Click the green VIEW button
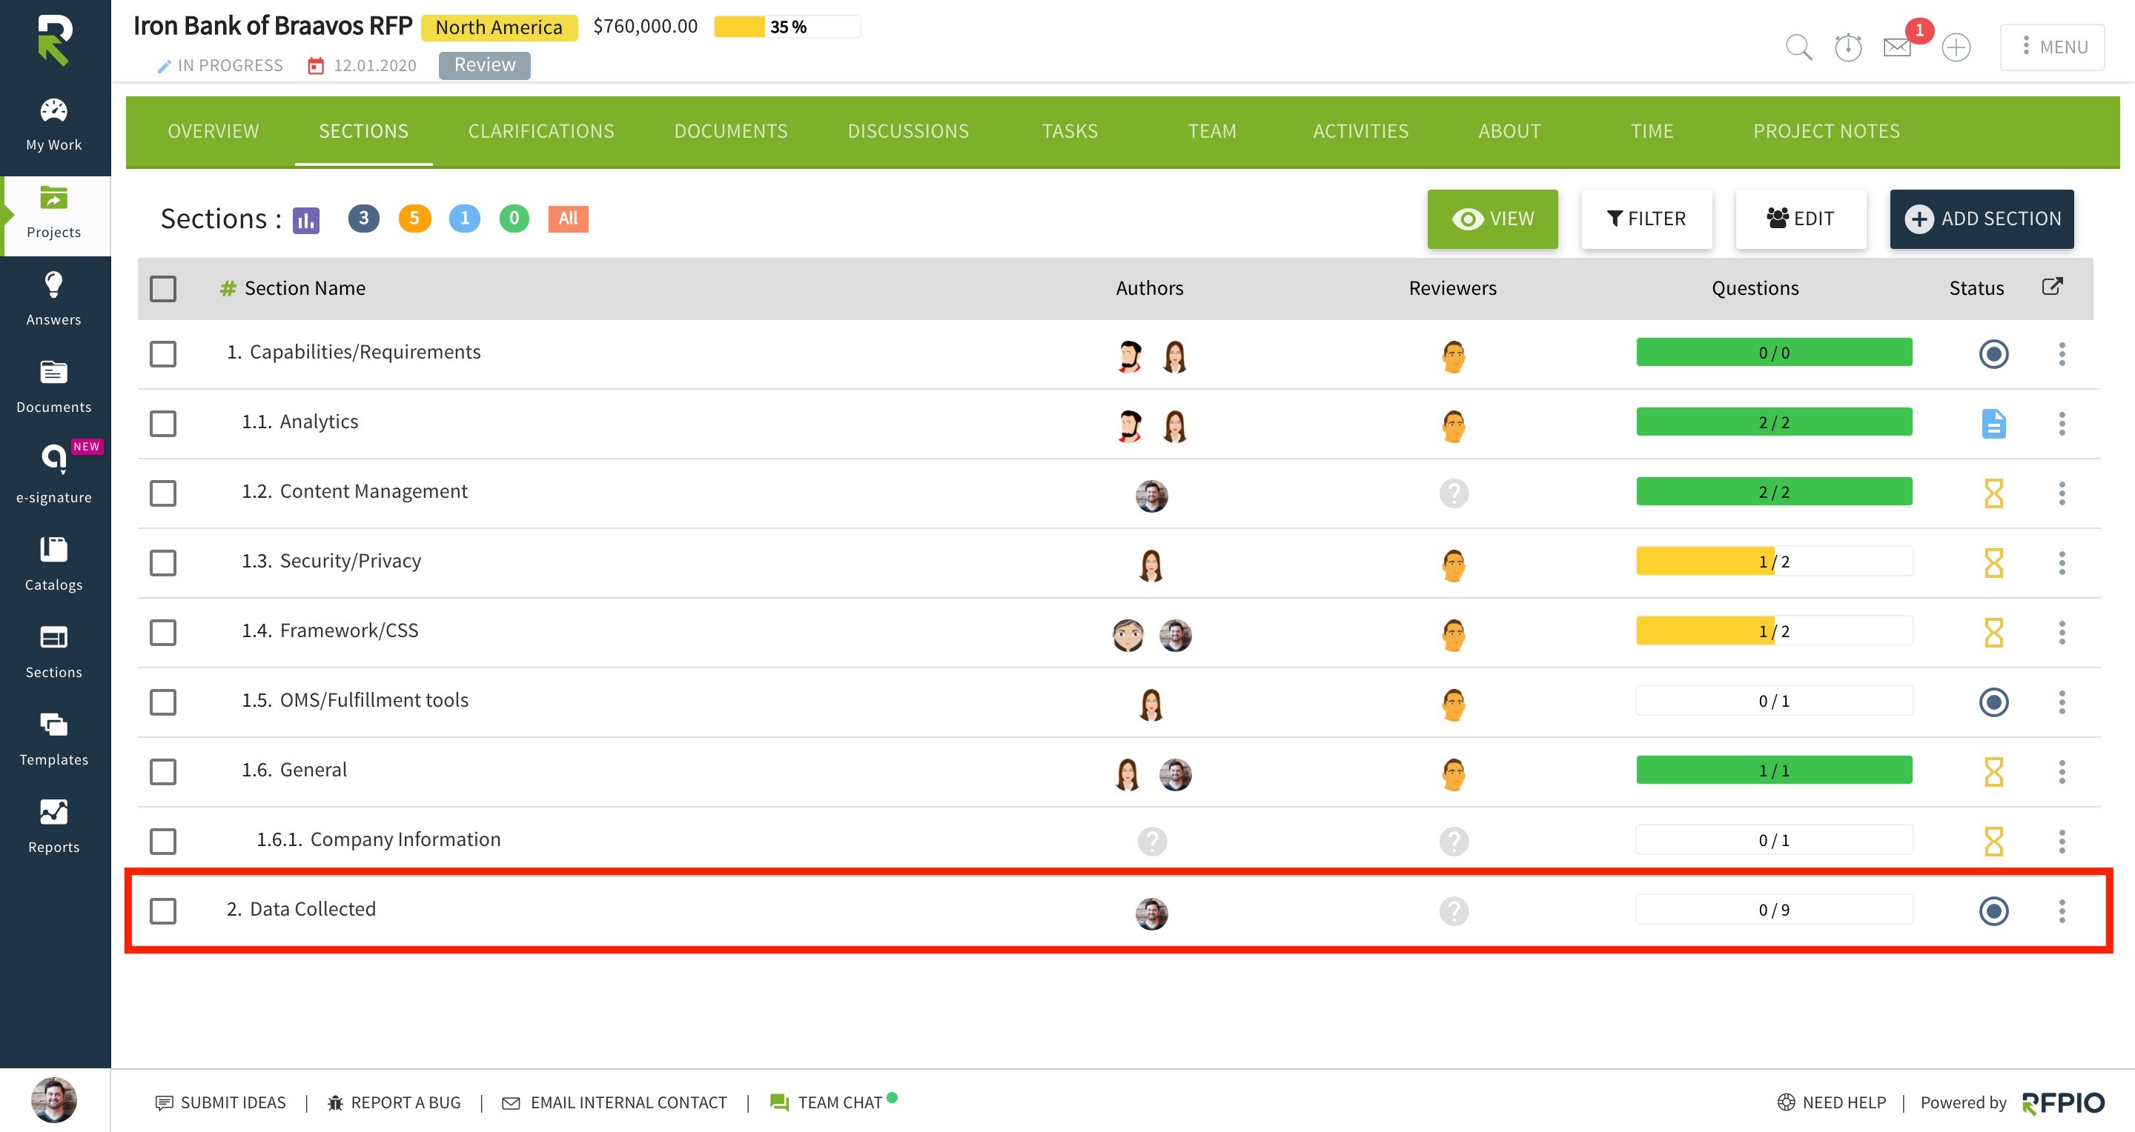The height and width of the screenshot is (1132, 2135). click(1492, 219)
